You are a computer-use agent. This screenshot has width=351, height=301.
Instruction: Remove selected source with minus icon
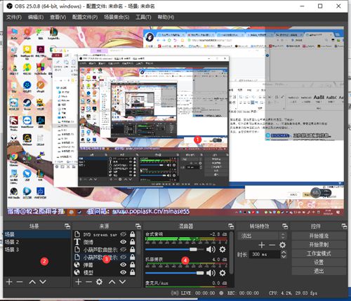point(88,282)
